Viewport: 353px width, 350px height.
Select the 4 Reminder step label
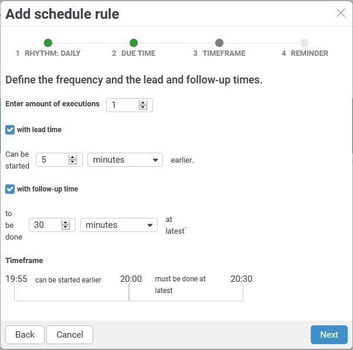(x=305, y=53)
